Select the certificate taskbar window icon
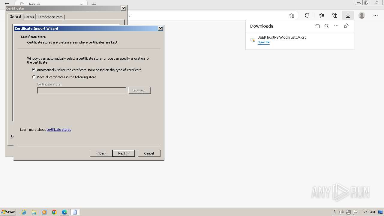Screen dimensions: 384x216 (x=75, y=212)
